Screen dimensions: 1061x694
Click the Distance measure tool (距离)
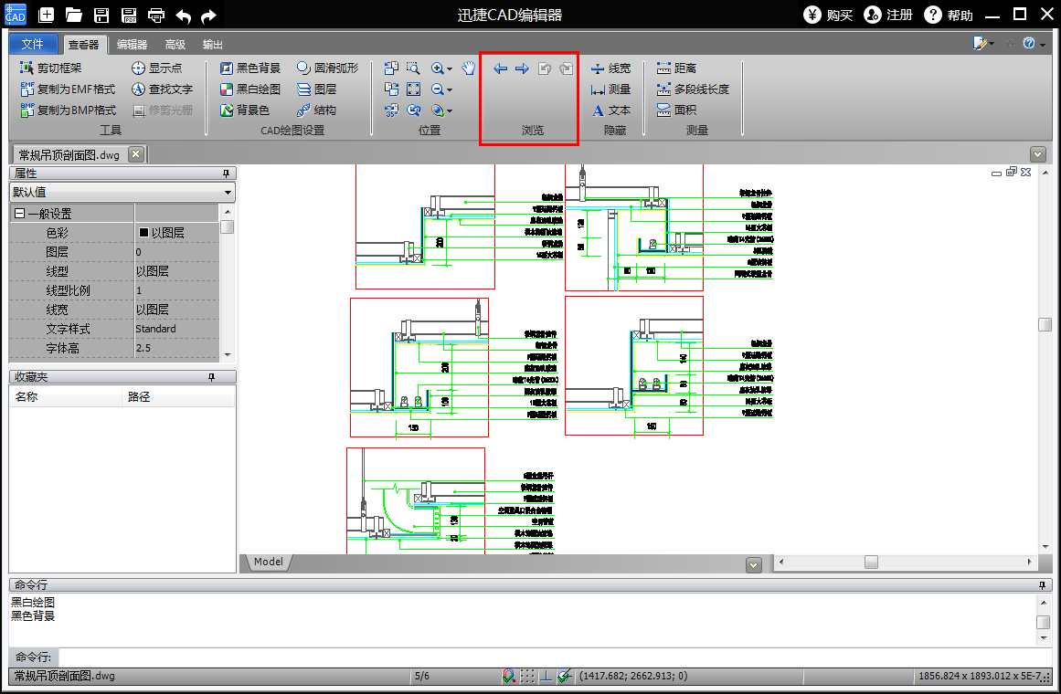[x=676, y=68]
